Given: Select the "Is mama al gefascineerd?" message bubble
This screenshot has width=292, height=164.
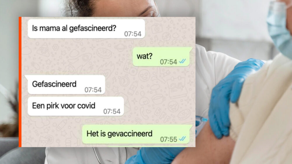Looking at the screenshot, I should pos(86,29).
